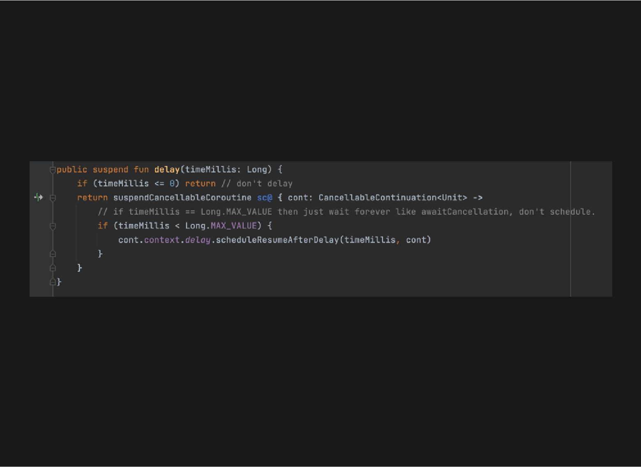The image size is (641, 467).
Task: Click the CancellableContinuation<Unit> type
Action: 393,197
